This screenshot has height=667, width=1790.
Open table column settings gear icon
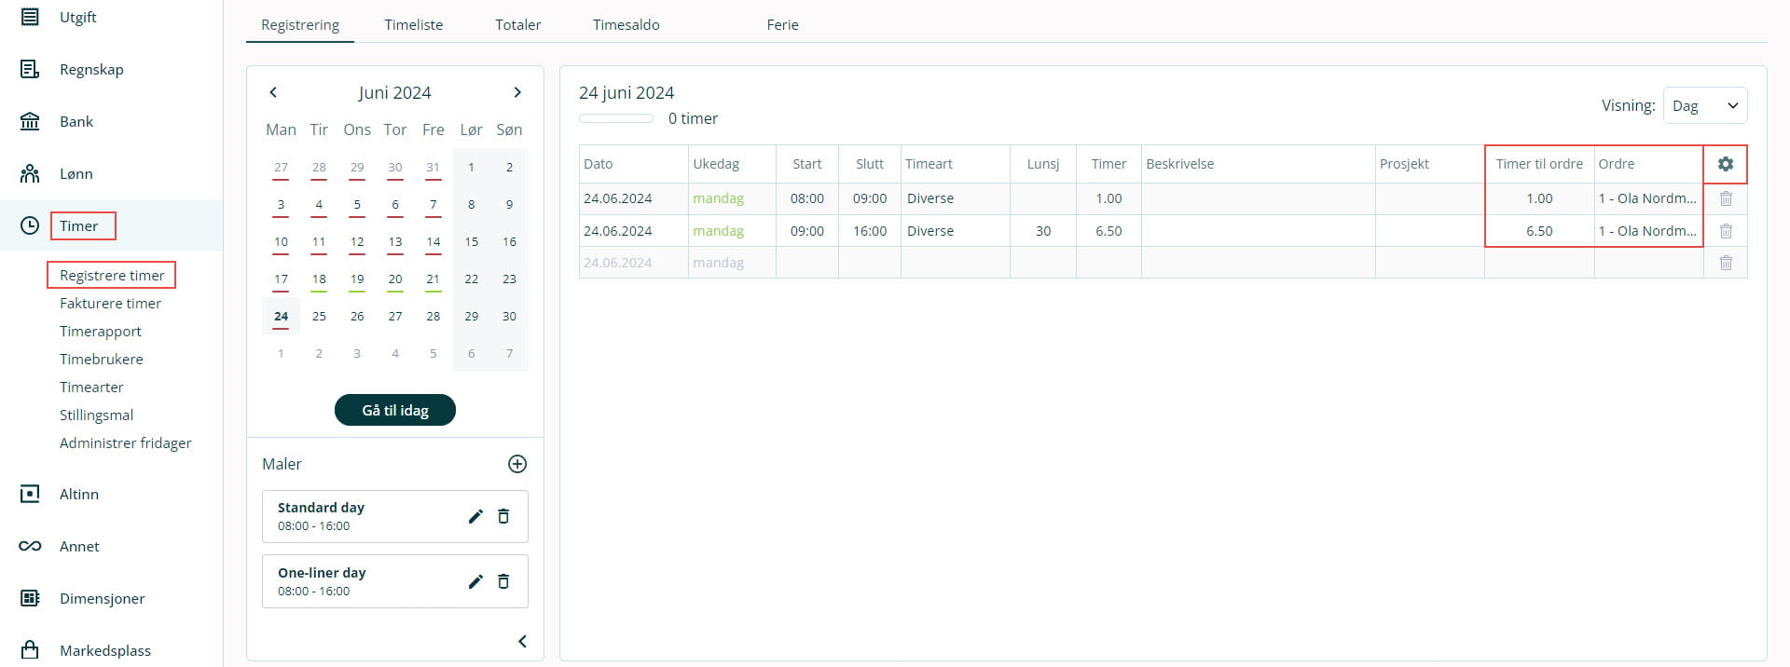click(1725, 164)
